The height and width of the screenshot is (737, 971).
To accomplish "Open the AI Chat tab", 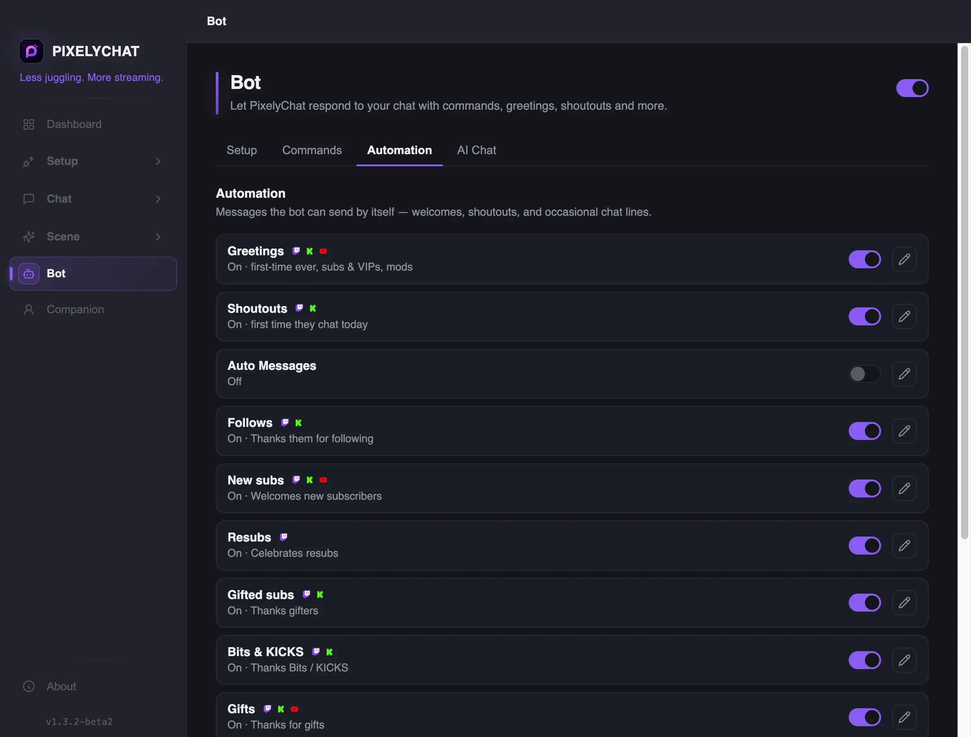I will (477, 150).
